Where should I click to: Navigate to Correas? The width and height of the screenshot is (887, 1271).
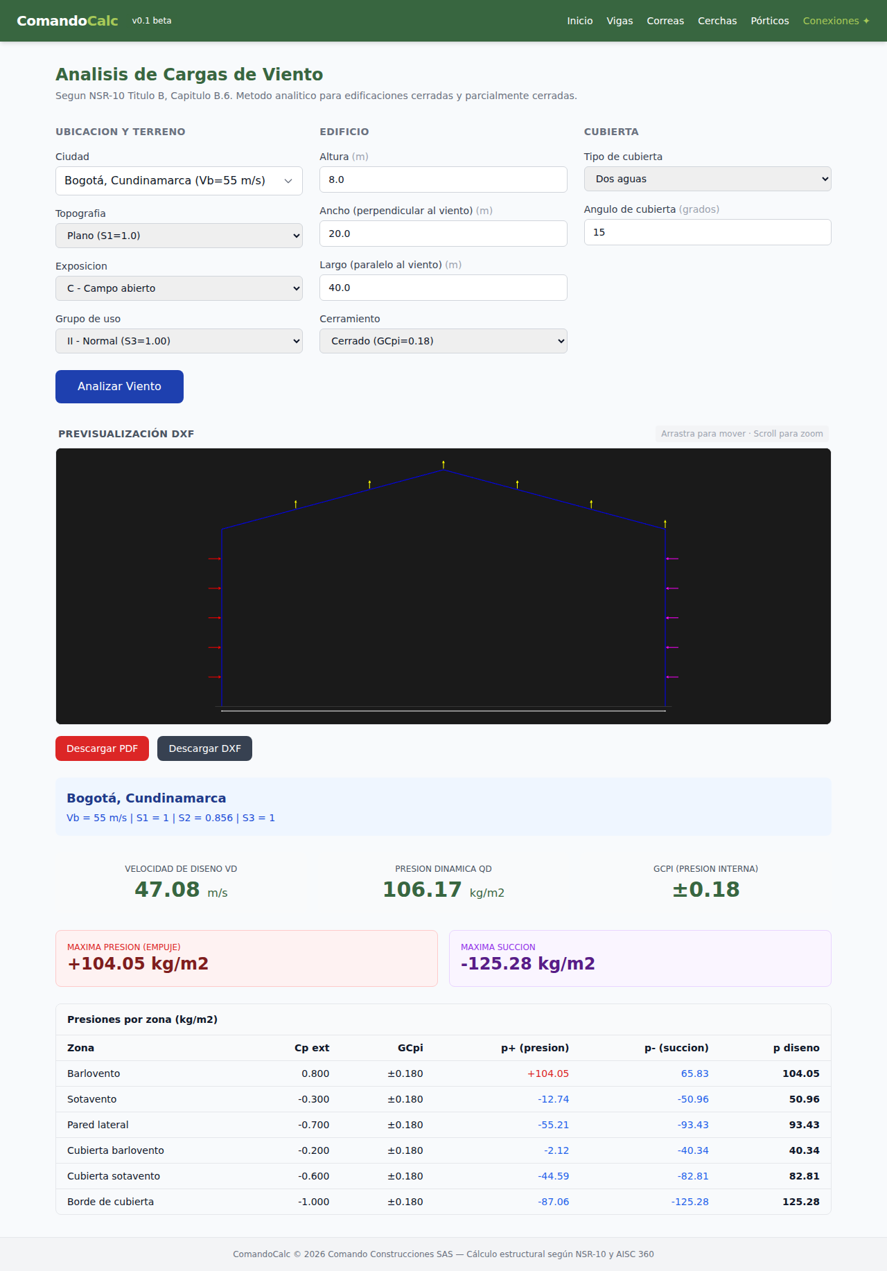665,21
